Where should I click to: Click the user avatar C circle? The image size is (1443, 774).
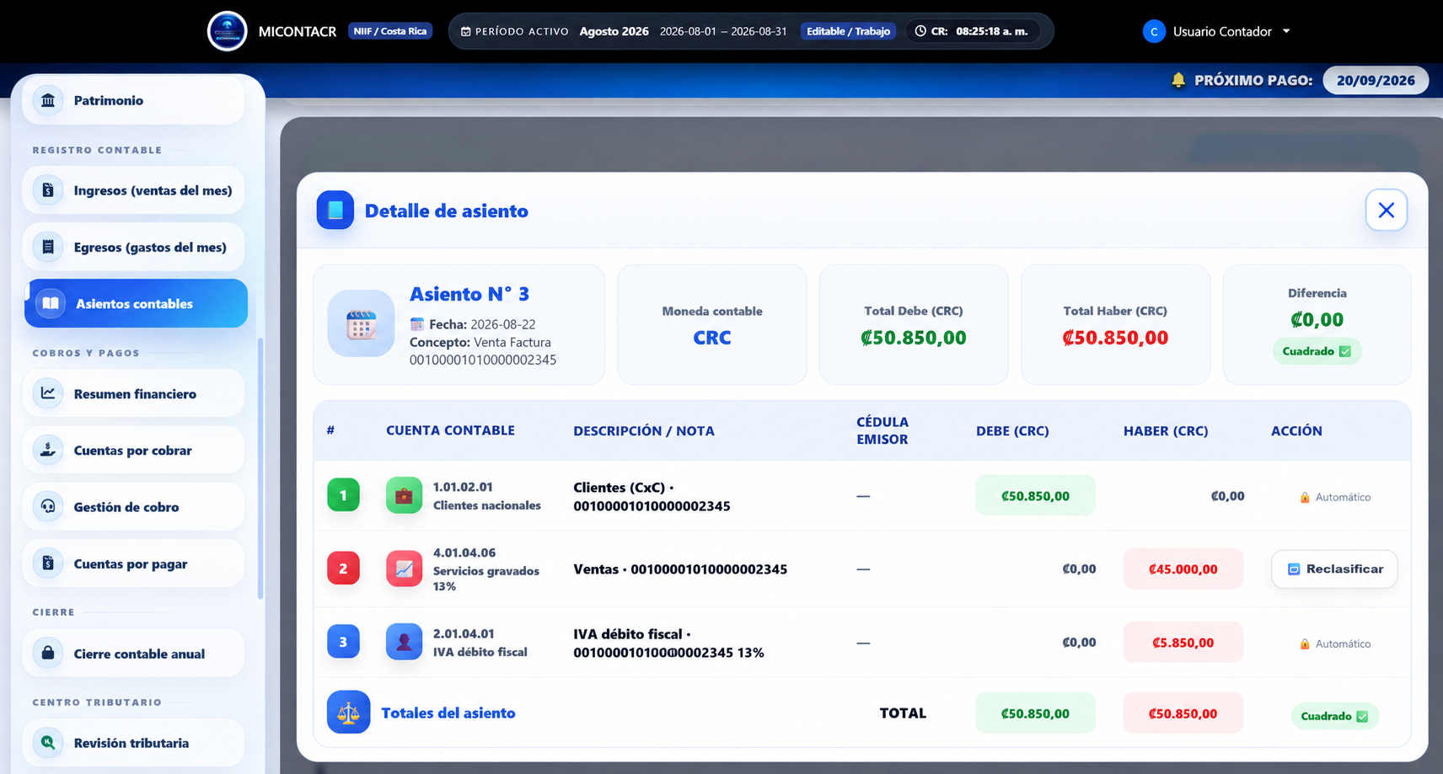1154,31
